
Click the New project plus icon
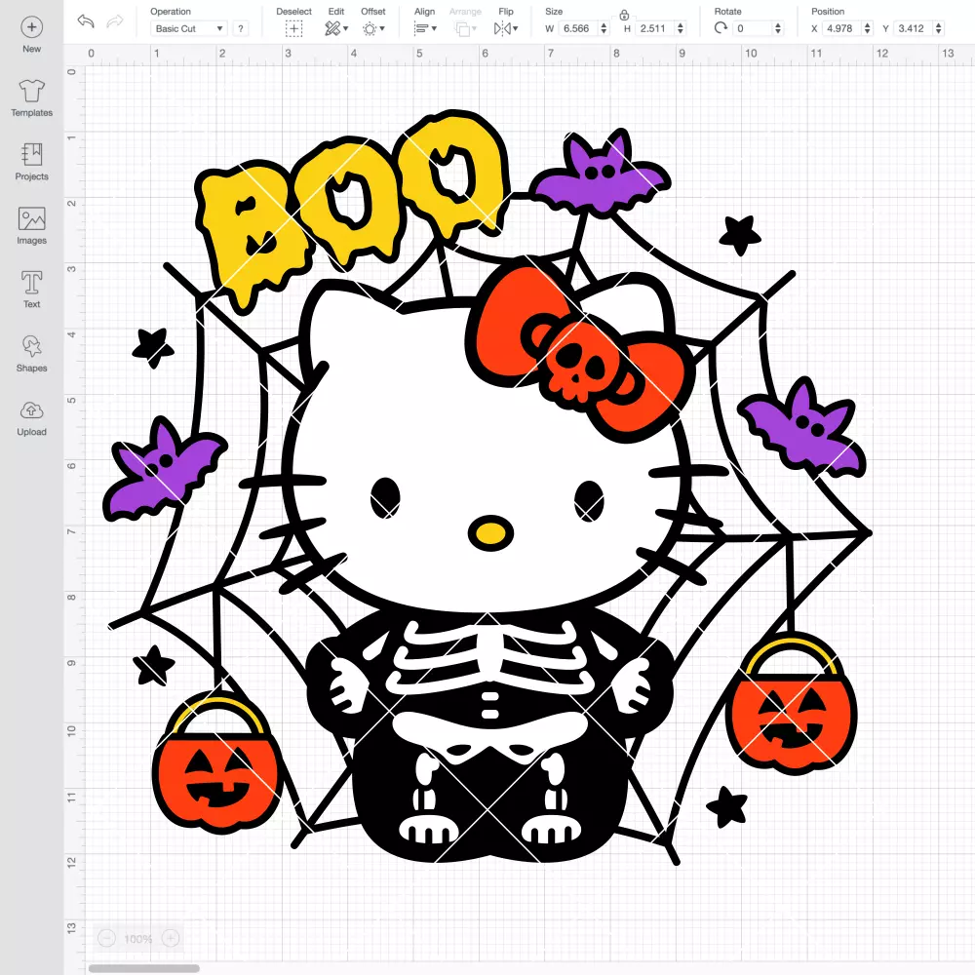click(x=32, y=27)
